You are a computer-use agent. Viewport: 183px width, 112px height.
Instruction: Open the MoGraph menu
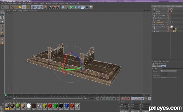(x=48, y=4)
